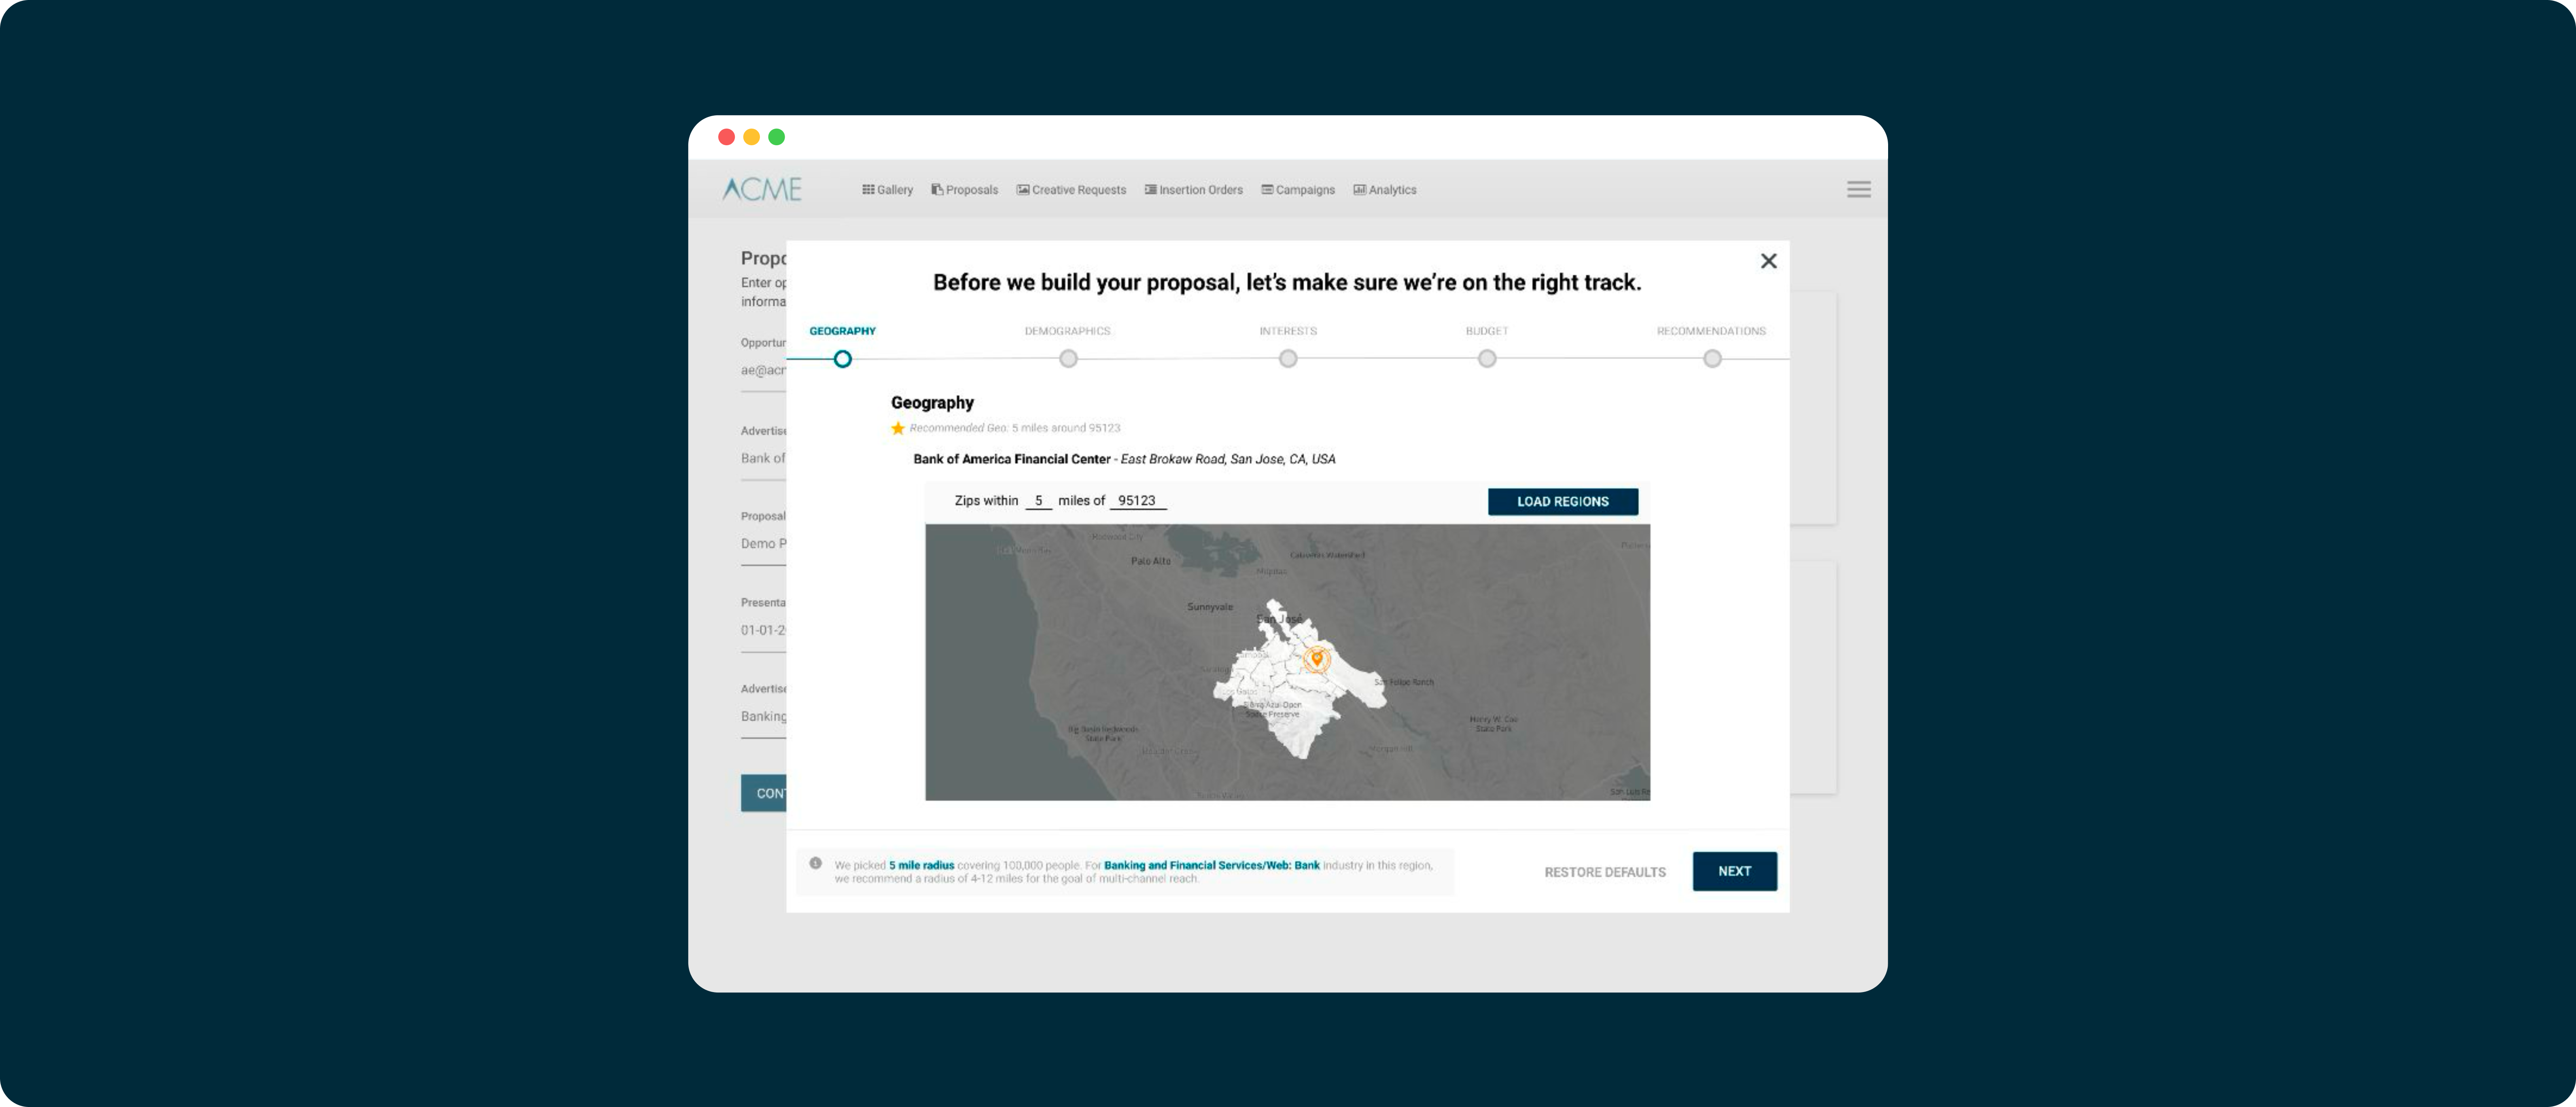Click the GEOGRAPHY step label
Image resolution: width=2576 pixels, height=1107 pixels.
coord(842,331)
